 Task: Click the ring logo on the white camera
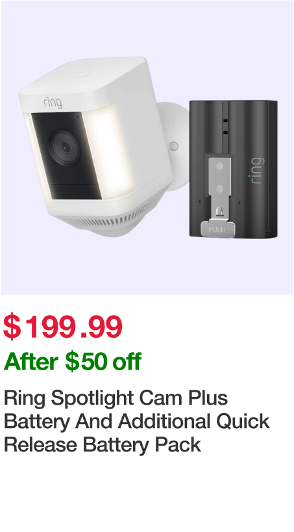click(53, 103)
